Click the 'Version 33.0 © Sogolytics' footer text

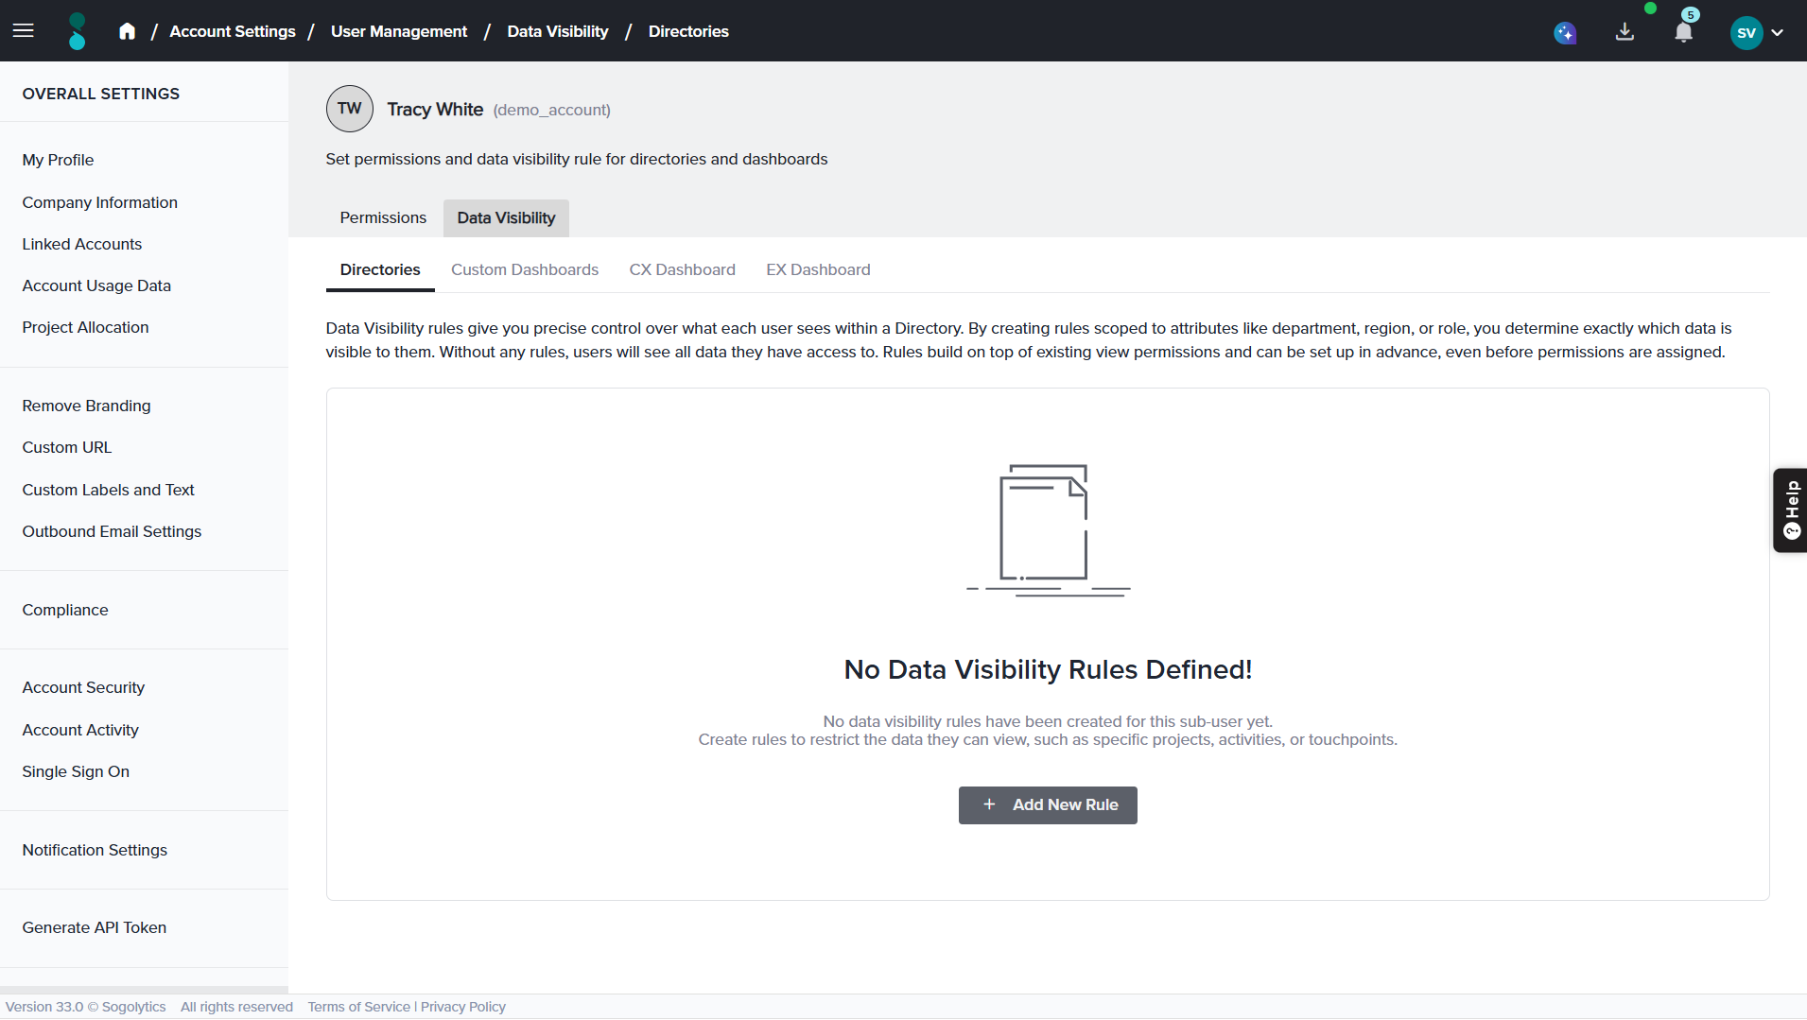[85, 1008]
